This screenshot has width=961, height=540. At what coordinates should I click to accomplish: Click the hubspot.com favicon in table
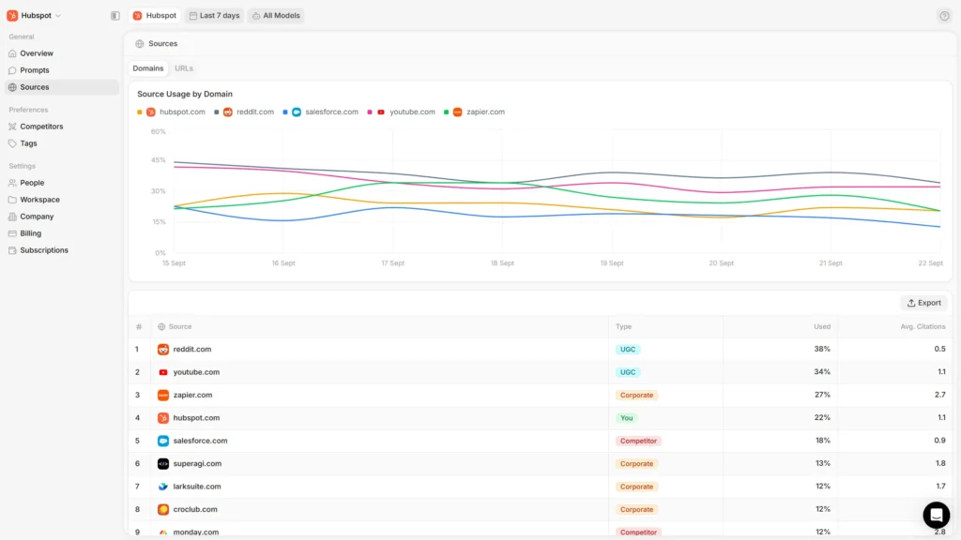(163, 417)
